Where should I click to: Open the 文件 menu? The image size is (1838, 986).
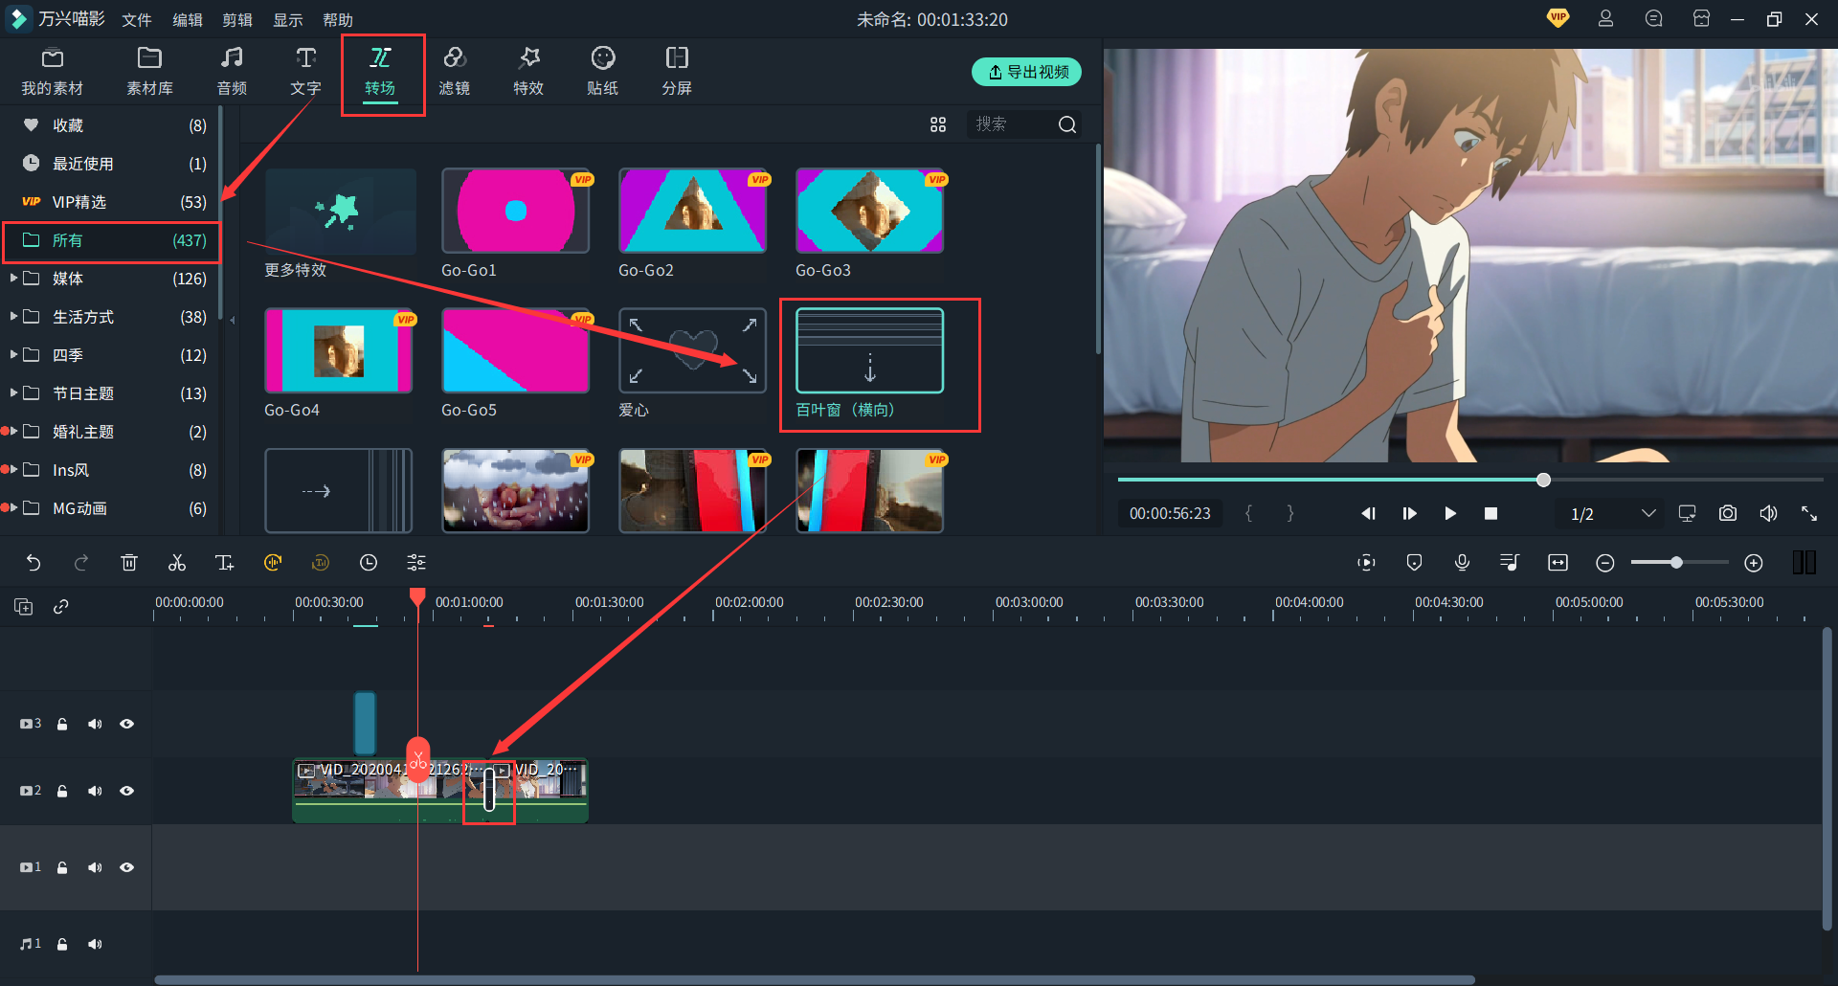pos(137,20)
